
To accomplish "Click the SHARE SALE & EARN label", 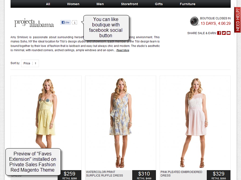I will pyautogui.click(x=202, y=33).
